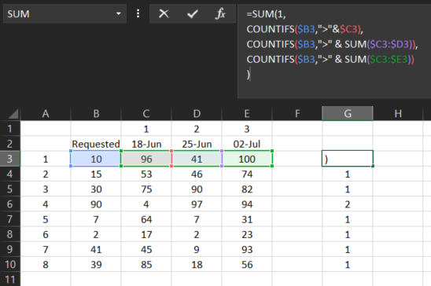This screenshot has height=286, width=431.
Task: Select column B header
Action: click(x=96, y=113)
